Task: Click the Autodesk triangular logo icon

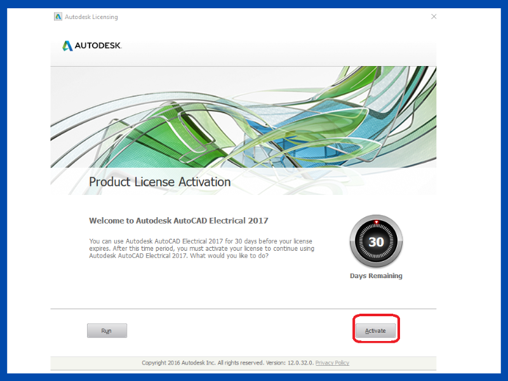Action: point(67,46)
